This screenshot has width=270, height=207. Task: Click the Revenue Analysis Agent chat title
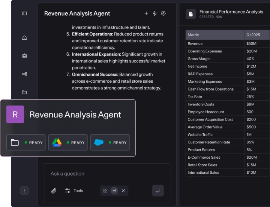pyautogui.click(x=77, y=13)
